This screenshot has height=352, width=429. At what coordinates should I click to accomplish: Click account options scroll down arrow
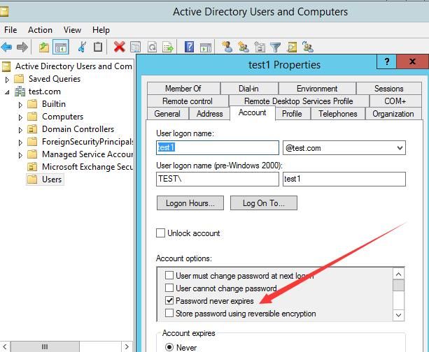tap(398, 315)
